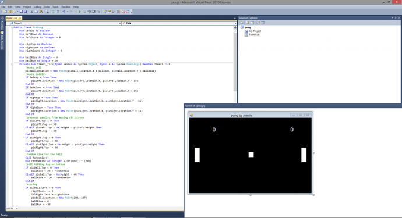Screen dimensions: 402x218
Task: Toggle auto-hide pin on Solution Explorer
Action: point(396,17)
